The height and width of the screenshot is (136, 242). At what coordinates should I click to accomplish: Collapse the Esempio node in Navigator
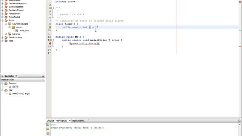pyautogui.click(x=3, y=83)
